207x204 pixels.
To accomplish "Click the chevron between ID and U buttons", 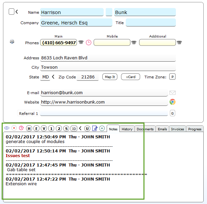I will [x=80, y=128].
